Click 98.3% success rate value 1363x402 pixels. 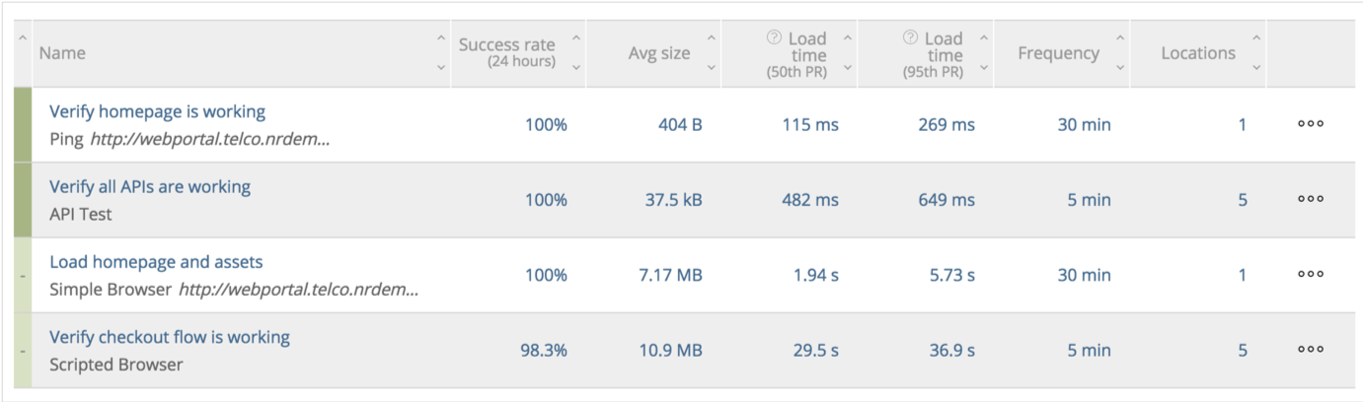click(544, 350)
